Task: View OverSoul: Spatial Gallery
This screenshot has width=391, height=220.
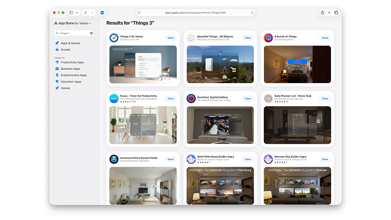Action: [x=248, y=99]
